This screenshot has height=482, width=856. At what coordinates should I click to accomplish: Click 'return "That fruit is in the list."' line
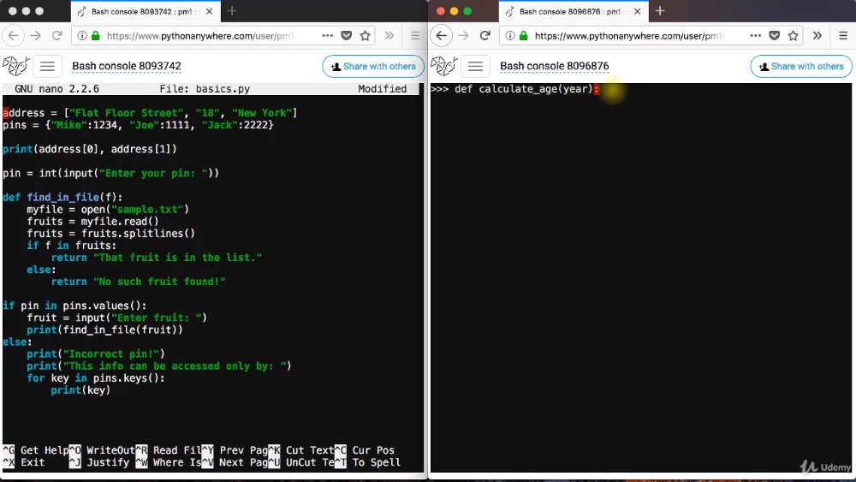pos(157,258)
